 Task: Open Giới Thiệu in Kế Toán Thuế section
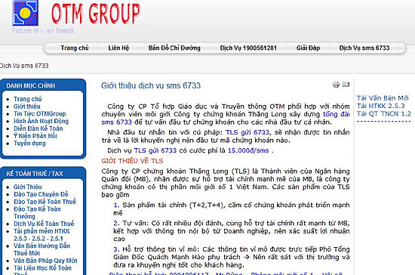[x=28, y=187]
